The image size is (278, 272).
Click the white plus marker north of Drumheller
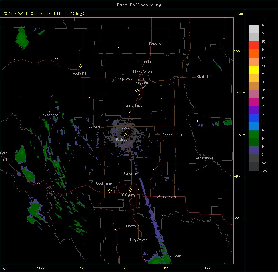coord(197,121)
